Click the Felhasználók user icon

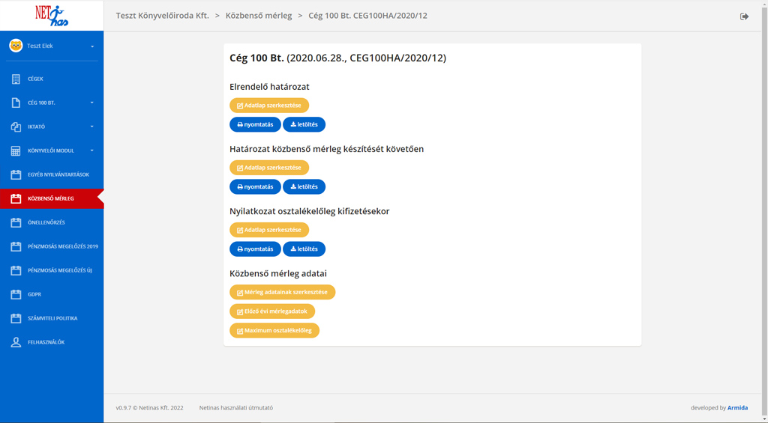[16, 342]
